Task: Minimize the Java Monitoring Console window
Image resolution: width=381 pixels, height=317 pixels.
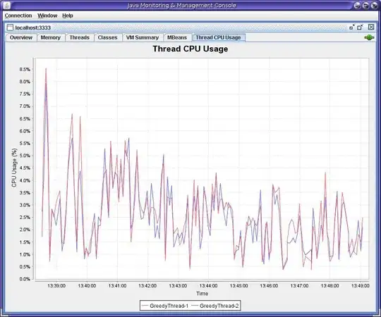Action: (357, 6)
